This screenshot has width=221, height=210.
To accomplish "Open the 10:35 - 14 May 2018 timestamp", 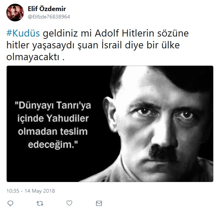I will pos(31,191).
